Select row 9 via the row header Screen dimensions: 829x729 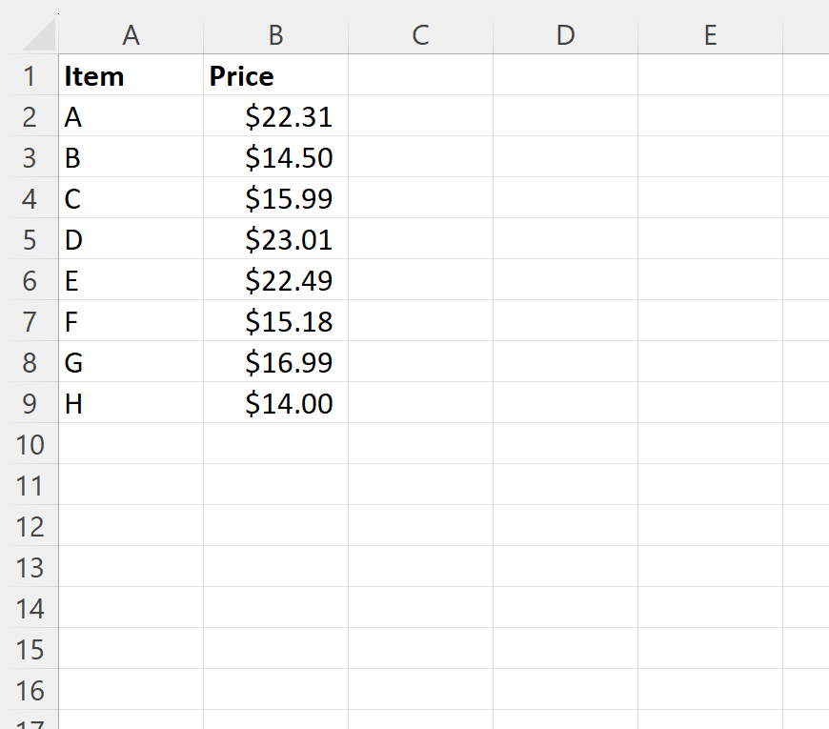point(30,403)
